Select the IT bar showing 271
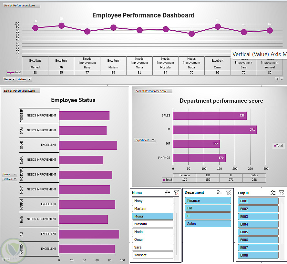 [x=215, y=130]
